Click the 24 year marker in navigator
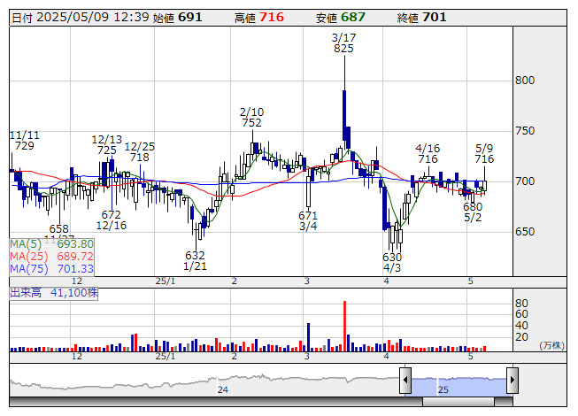578x416 pixels. 223,389
